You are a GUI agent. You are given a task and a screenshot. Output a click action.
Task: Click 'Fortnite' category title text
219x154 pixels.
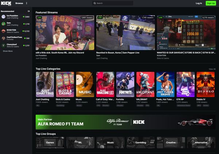[x=120, y=99]
